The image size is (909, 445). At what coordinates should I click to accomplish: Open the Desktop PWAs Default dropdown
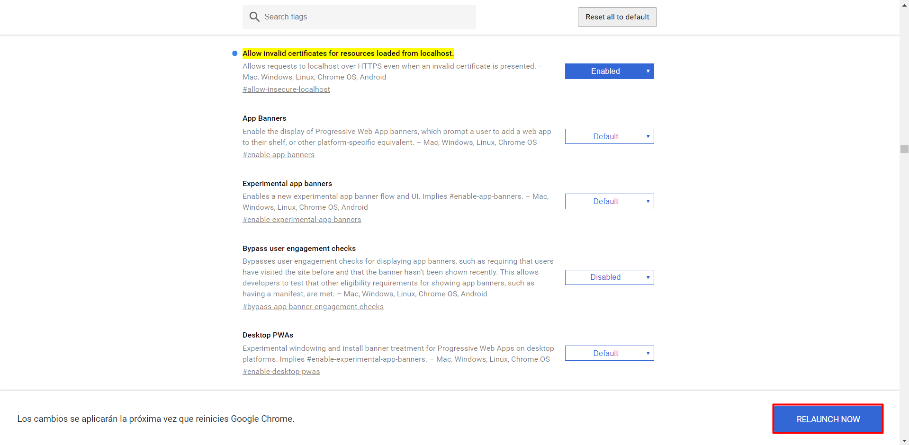click(x=609, y=353)
